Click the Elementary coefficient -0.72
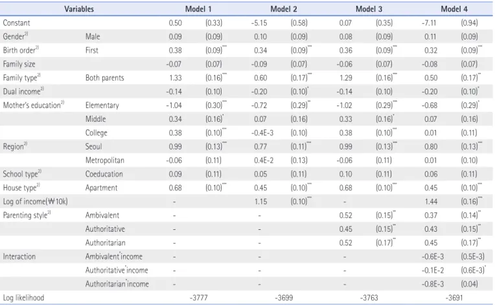 coord(259,105)
